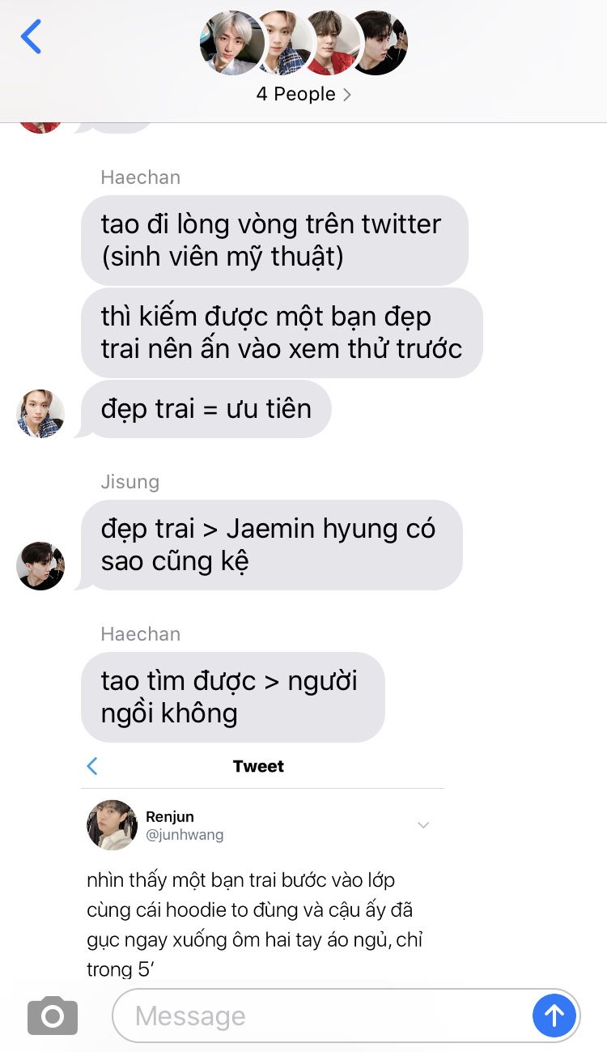Tap the first silver-haired group avatar
Viewport: 607px width, 1052px height.
coord(232,43)
